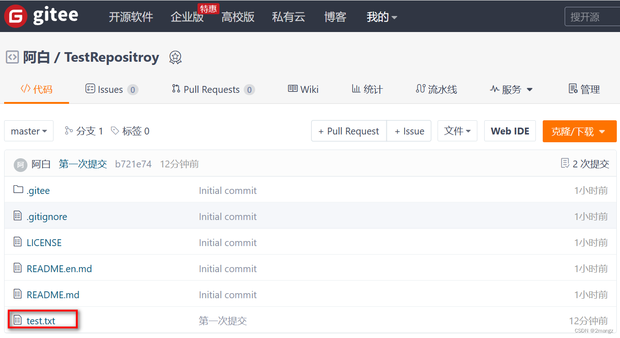Click the .gitee folder icon

[18, 189]
